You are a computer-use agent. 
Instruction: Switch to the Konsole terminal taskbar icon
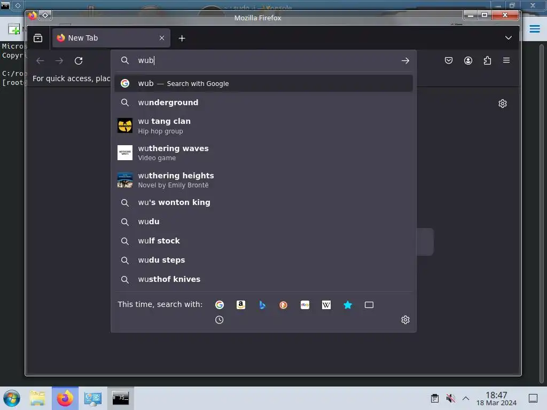tap(120, 398)
